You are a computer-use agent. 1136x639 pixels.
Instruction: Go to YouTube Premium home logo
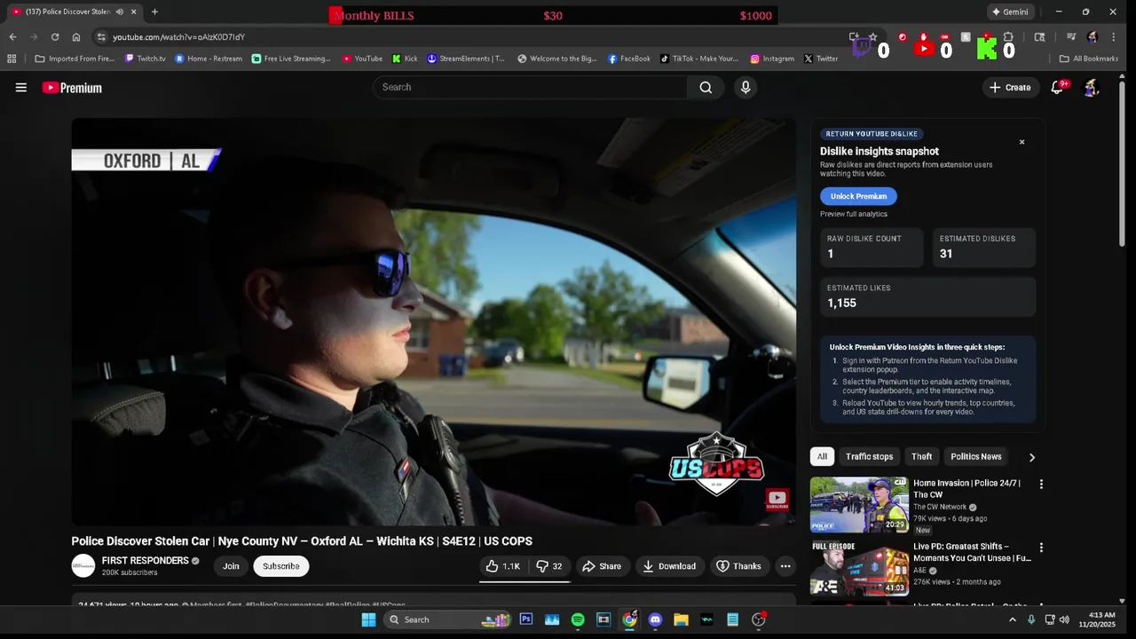pos(72,87)
